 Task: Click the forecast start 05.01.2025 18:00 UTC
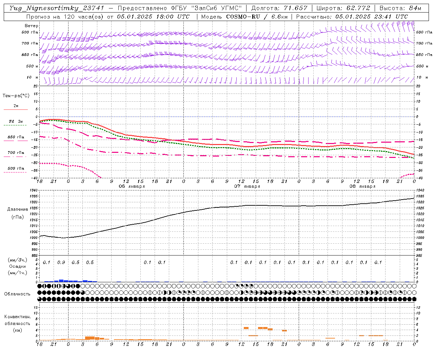(153, 16)
